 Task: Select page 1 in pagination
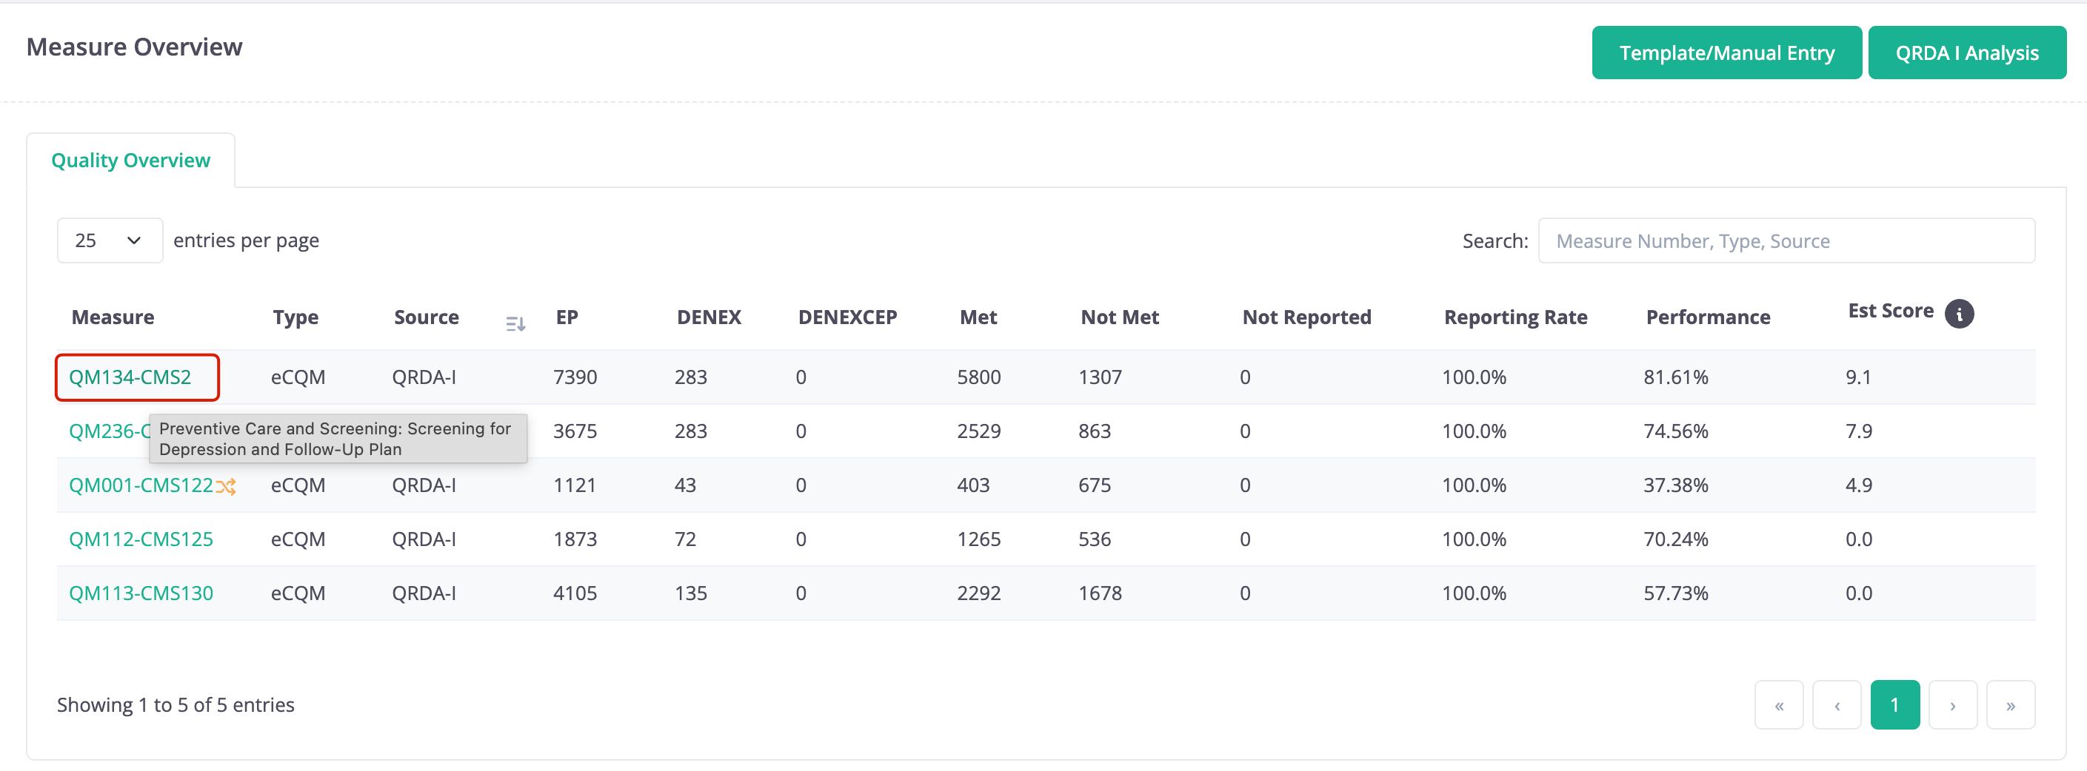pos(1894,704)
